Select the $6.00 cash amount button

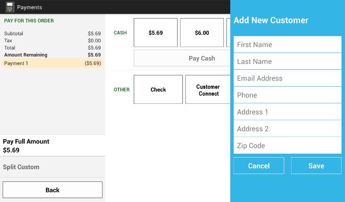[x=202, y=33]
